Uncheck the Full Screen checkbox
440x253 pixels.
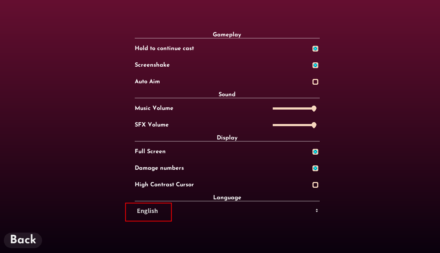(x=315, y=152)
